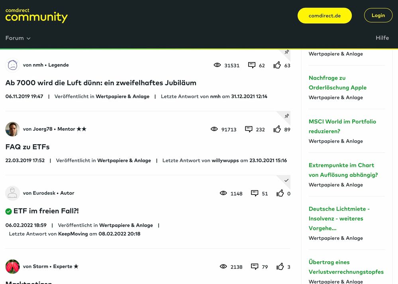
Task: Open user profile Joerg78
Action: point(43,129)
